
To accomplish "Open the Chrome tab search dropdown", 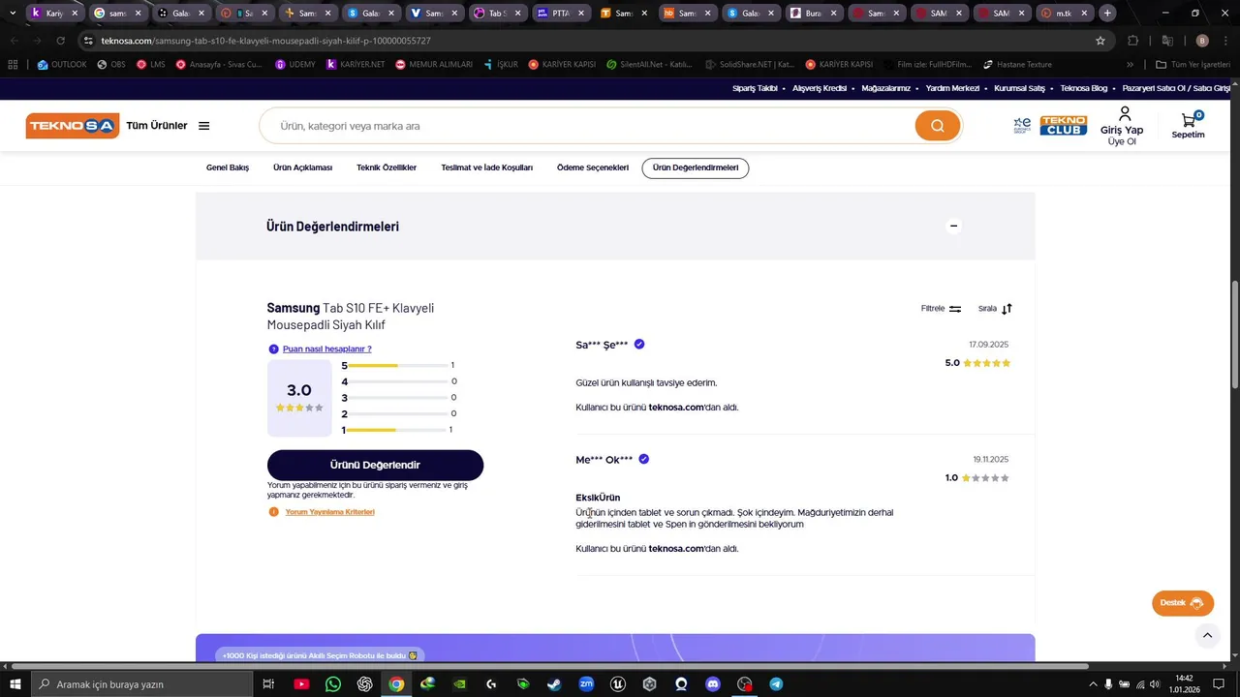I will tap(12, 14).
